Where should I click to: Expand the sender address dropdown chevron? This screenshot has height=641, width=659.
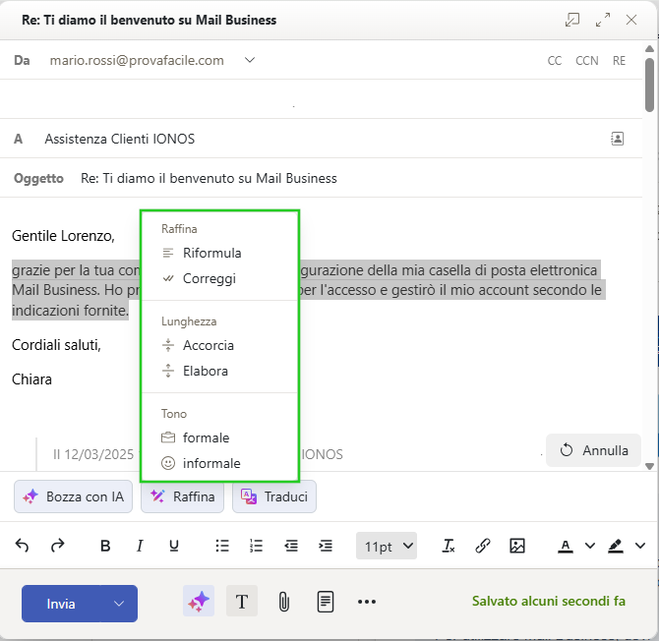pos(250,60)
